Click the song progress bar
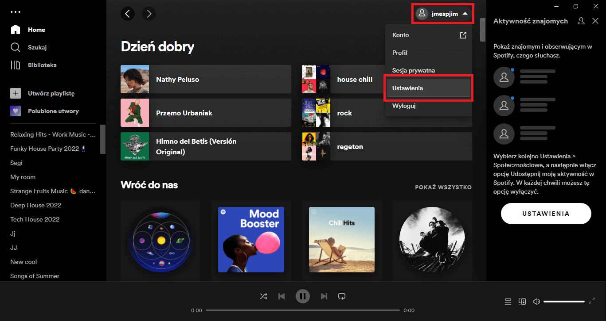 point(303,310)
